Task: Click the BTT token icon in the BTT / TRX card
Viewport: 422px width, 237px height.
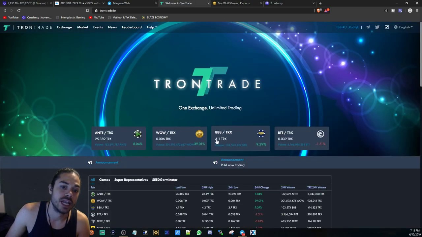Action: pos(320,134)
